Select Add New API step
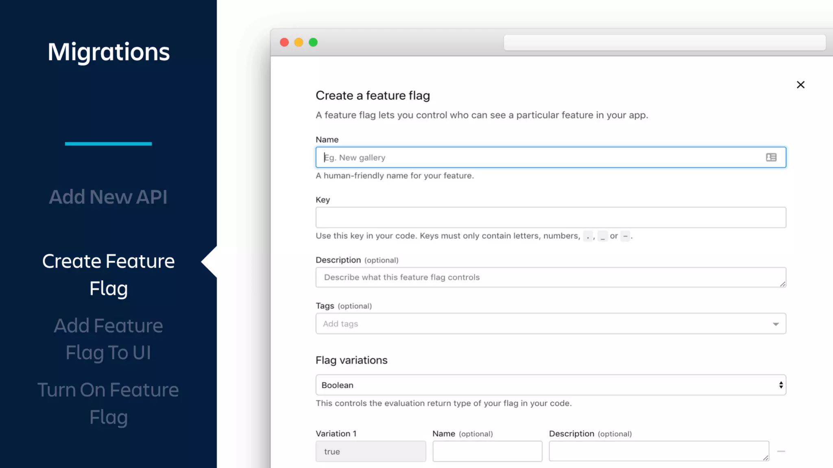This screenshot has width=833, height=468. [108, 197]
